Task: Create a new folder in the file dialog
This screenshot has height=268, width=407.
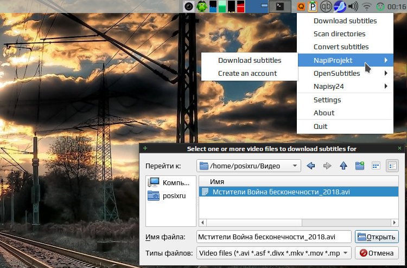Action: coord(360,166)
